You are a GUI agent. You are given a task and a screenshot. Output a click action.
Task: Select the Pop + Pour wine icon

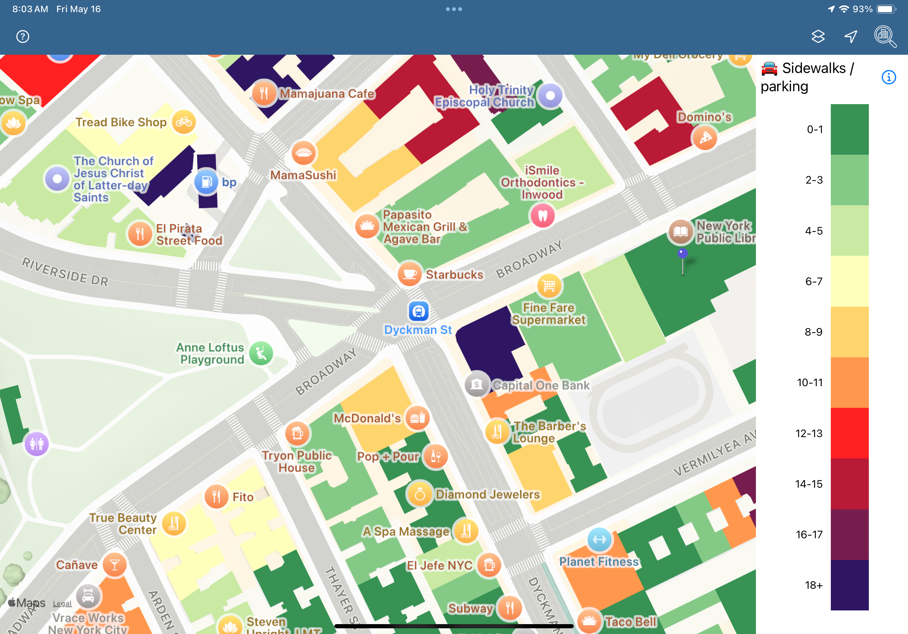435,456
